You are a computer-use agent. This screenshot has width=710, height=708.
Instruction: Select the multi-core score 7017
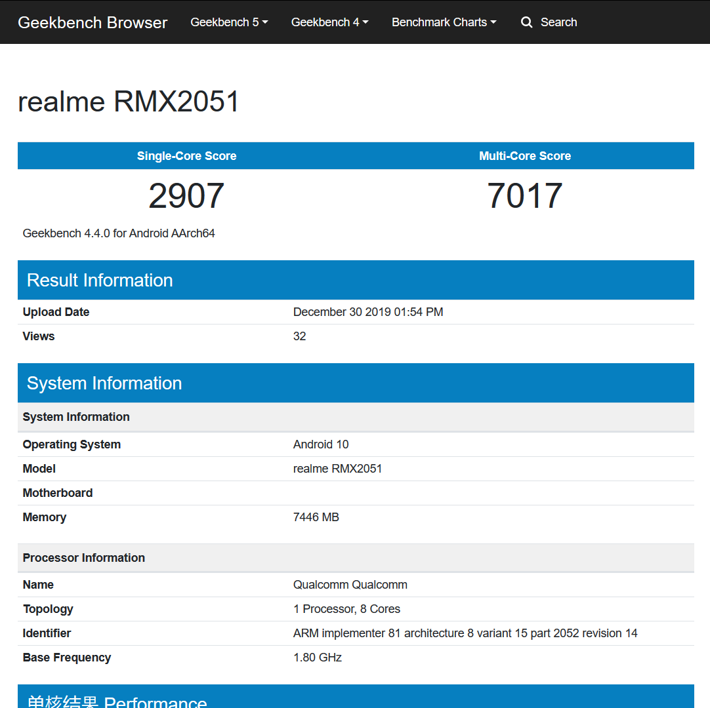(525, 195)
